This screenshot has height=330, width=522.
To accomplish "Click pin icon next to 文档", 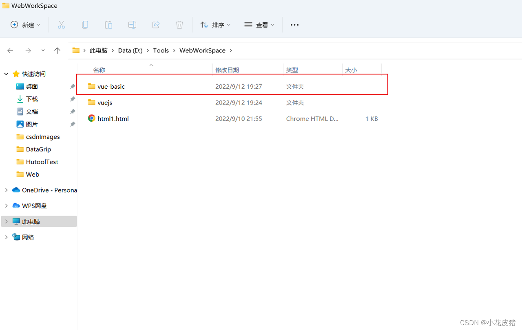I will click(73, 112).
